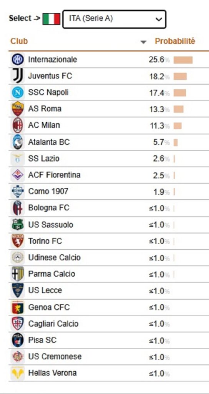Click the ACF Fiorentina purple crest
The image size is (209, 394).
tap(18, 175)
